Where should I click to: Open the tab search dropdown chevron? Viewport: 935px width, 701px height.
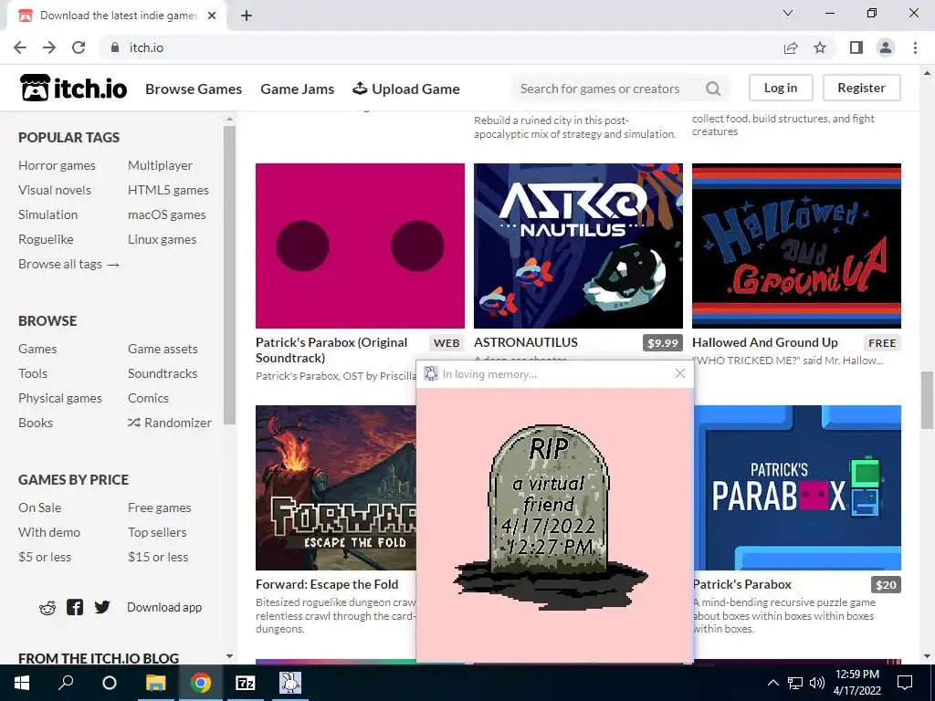[x=788, y=13]
